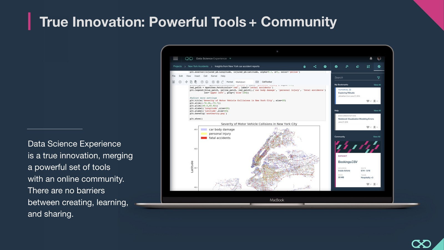Click the personal injury legend swatch
This screenshot has height=250, width=444.
click(204, 134)
